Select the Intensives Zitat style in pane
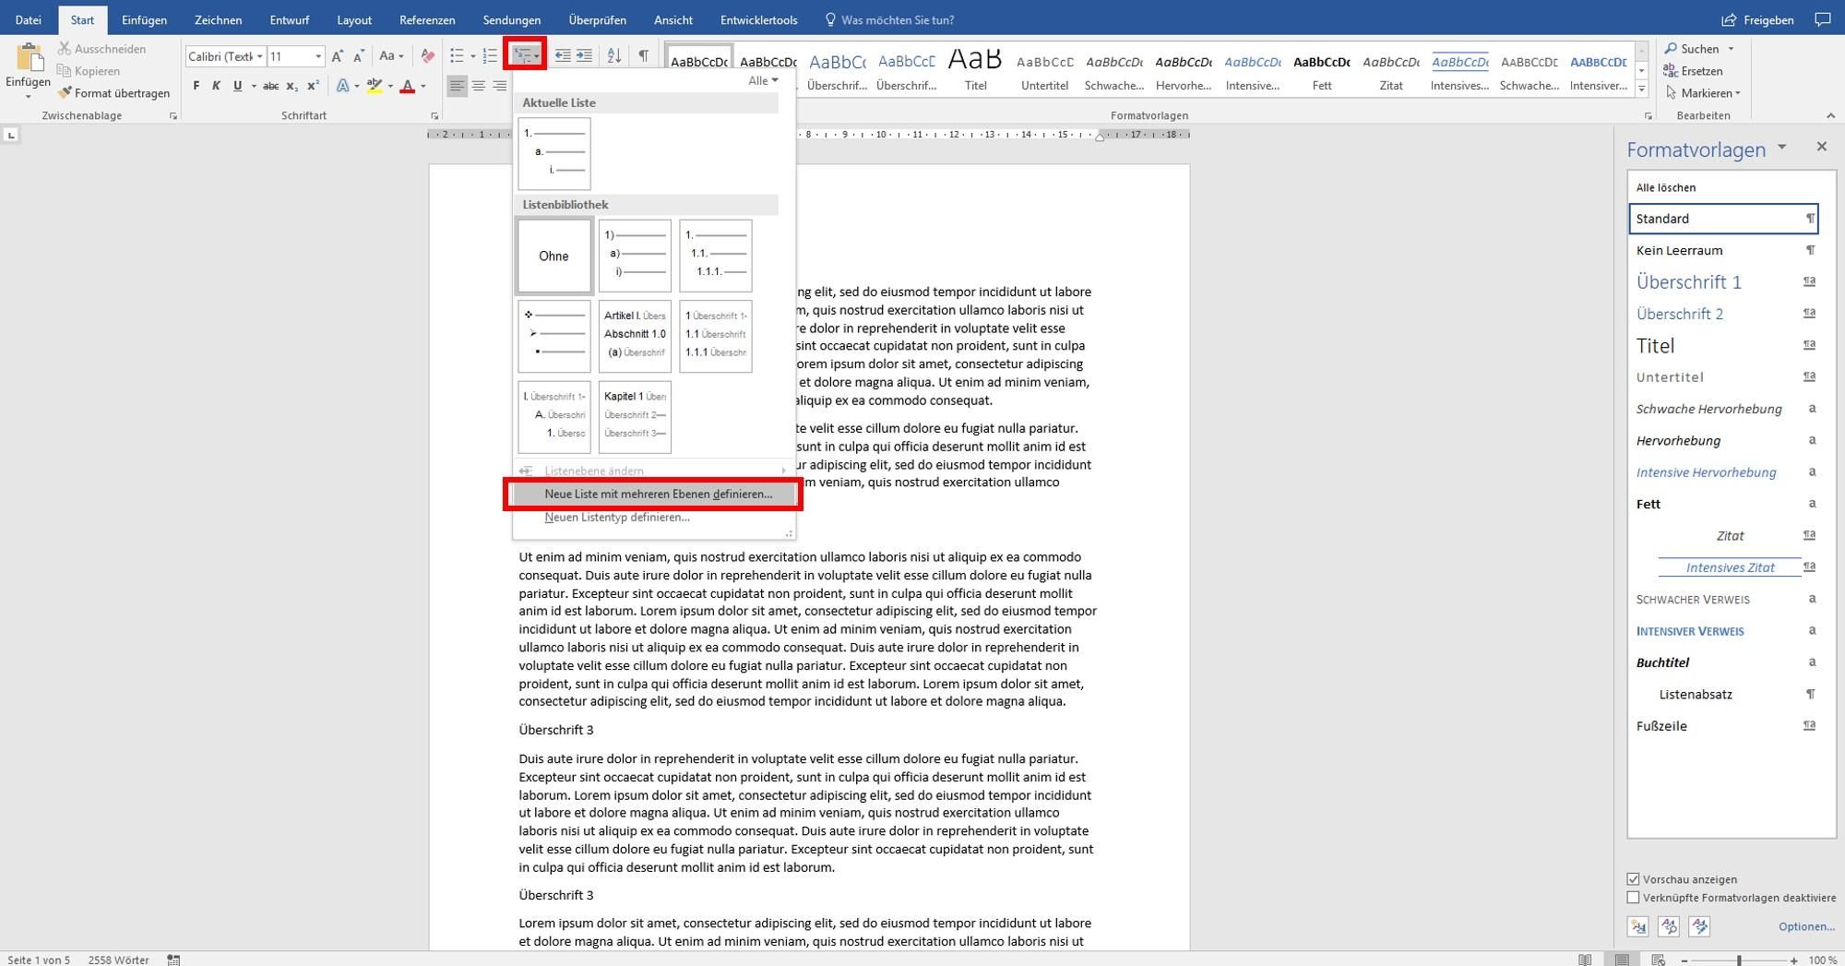The height and width of the screenshot is (966, 1845). [1723, 567]
